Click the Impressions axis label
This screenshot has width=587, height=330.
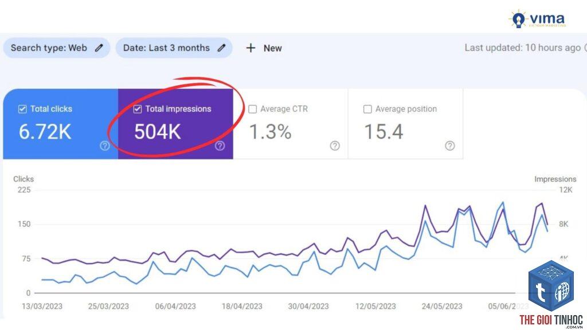[x=555, y=179]
